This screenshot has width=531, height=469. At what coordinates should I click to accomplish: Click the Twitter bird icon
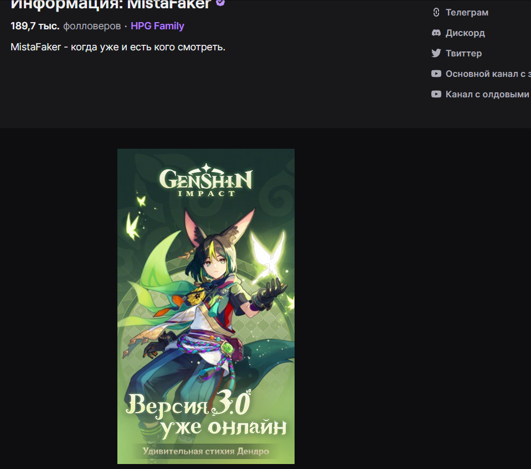tap(436, 53)
